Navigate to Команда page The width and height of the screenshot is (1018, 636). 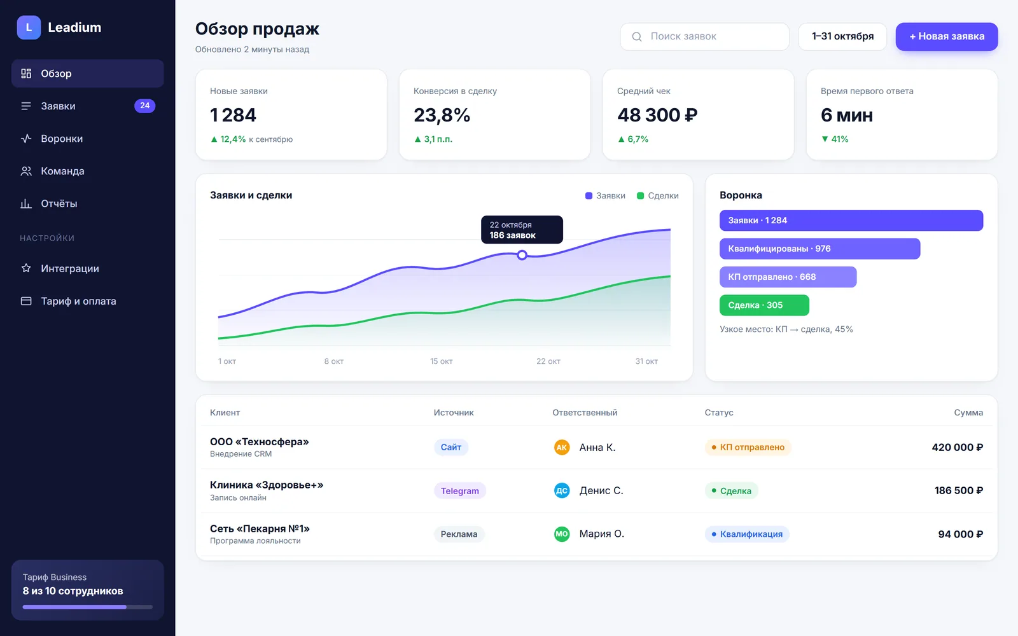tap(88, 171)
